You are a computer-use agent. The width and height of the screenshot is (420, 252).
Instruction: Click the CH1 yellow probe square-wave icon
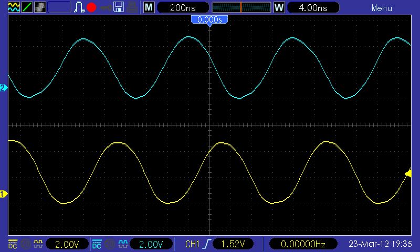click(38, 244)
